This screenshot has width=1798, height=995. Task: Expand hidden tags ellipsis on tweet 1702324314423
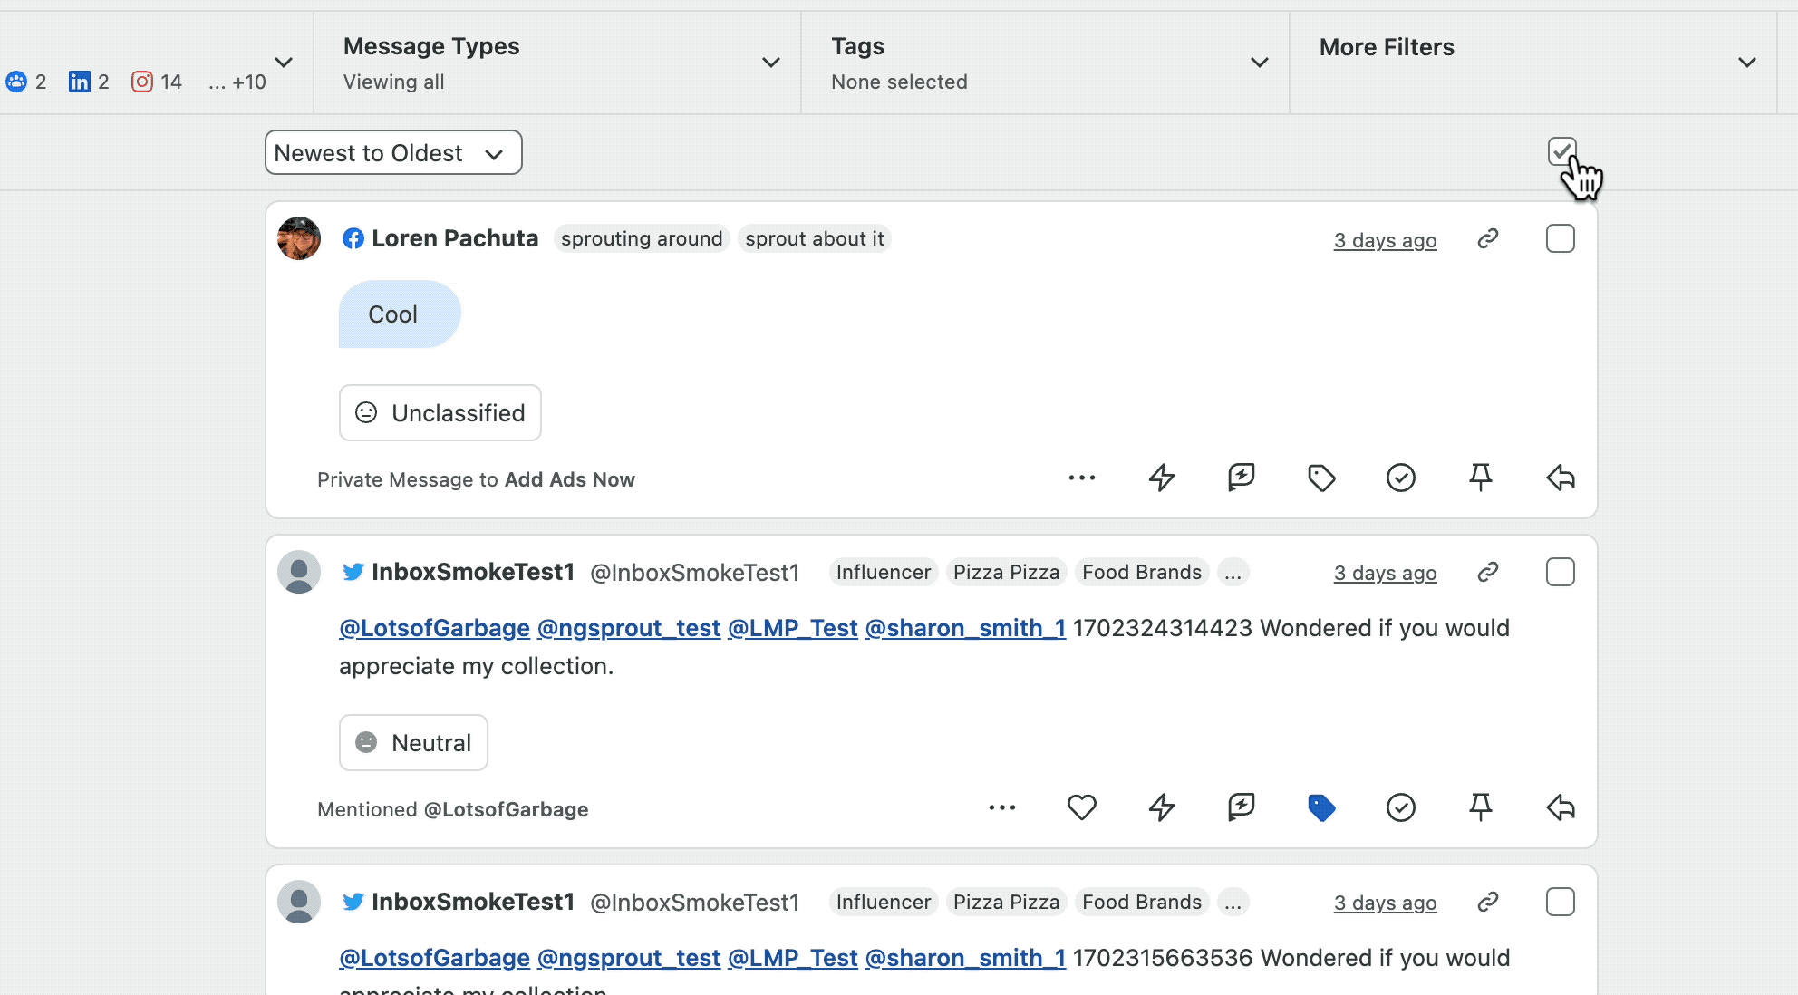[x=1232, y=572]
